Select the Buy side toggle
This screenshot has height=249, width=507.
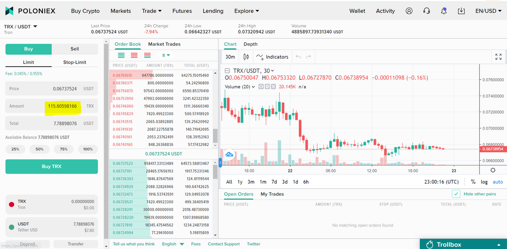(x=29, y=49)
